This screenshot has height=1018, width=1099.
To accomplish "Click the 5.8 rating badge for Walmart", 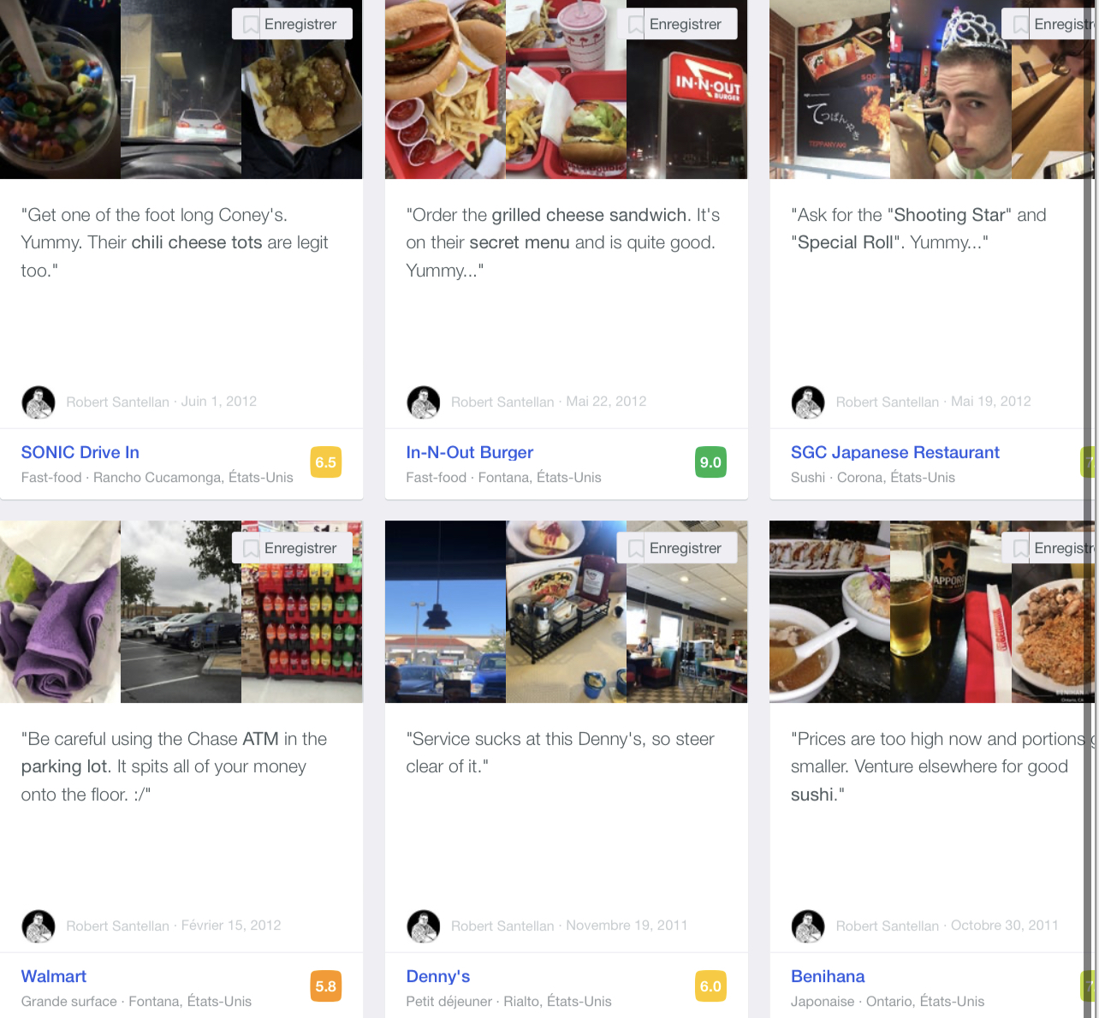I will click(x=325, y=986).
